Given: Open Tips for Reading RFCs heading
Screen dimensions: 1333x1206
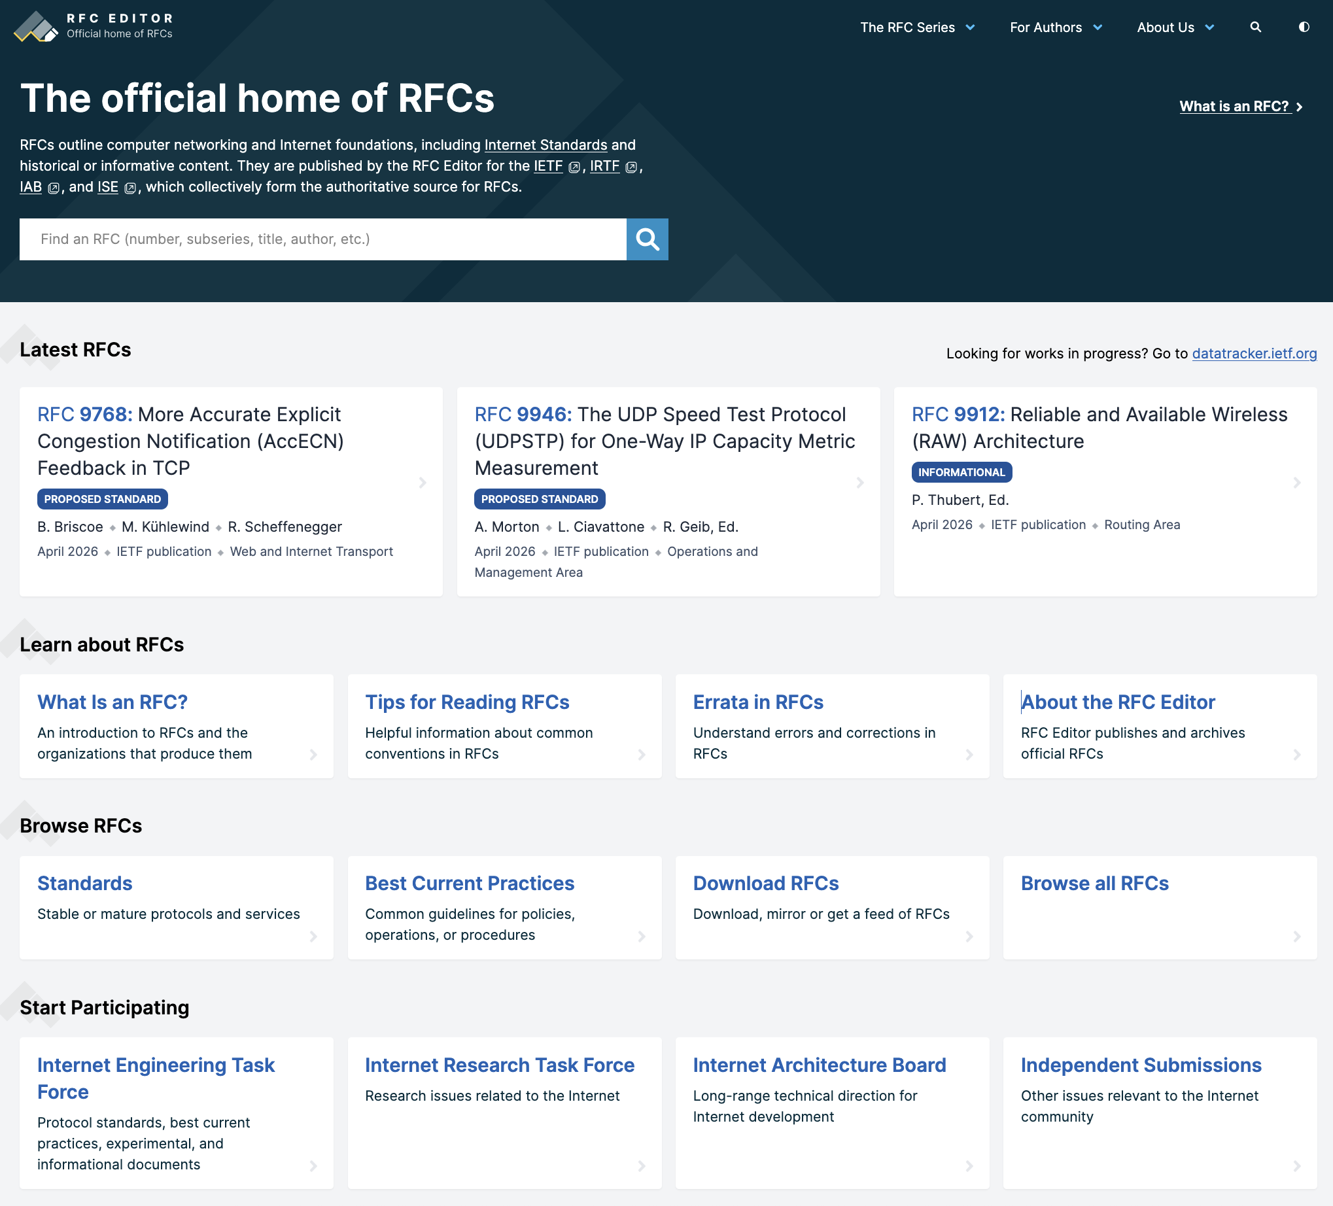Looking at the screenshot, I should coord(467,702).
